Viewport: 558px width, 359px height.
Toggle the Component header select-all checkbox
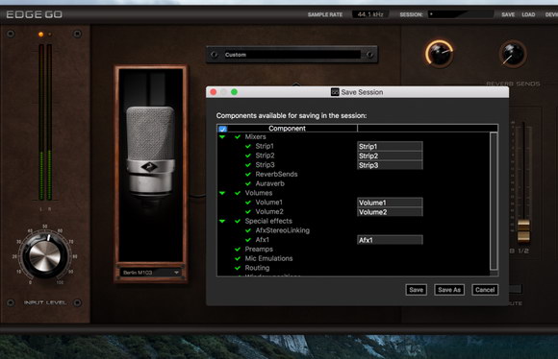pos(222,129)
